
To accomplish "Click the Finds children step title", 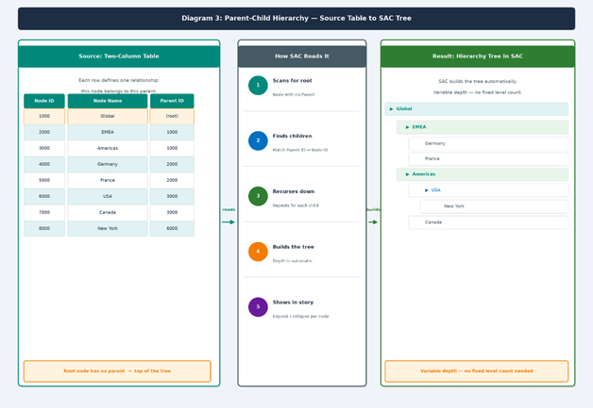I will [293, 137].
